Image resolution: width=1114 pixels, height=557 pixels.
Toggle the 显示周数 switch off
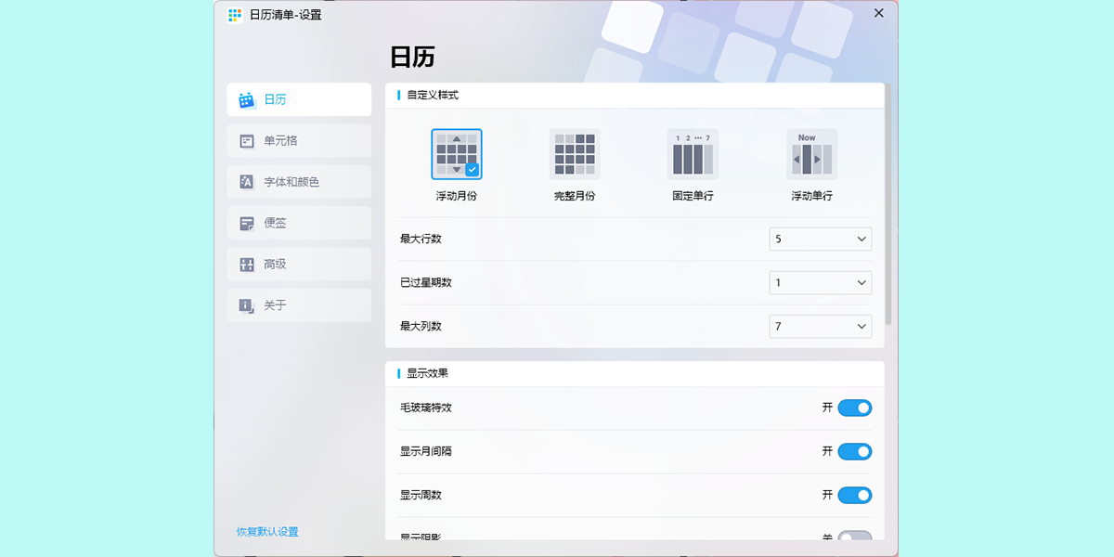coord(854,495)
